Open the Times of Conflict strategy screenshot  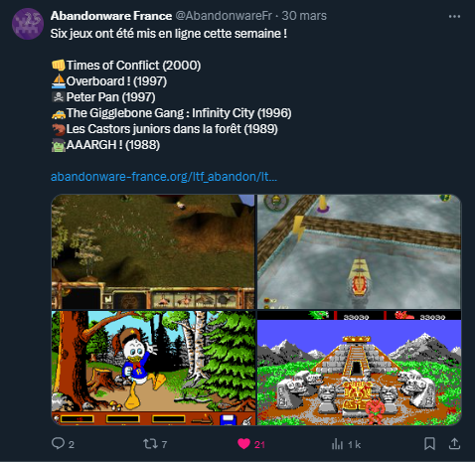(153, 251)
